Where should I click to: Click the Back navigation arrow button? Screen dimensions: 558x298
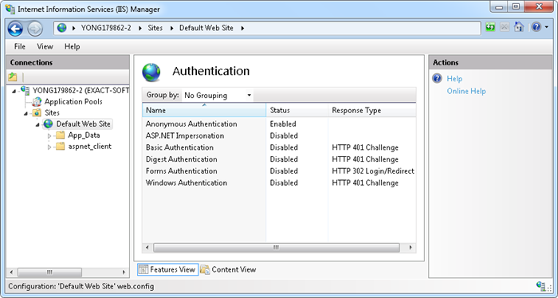click(x=15, y=29)
